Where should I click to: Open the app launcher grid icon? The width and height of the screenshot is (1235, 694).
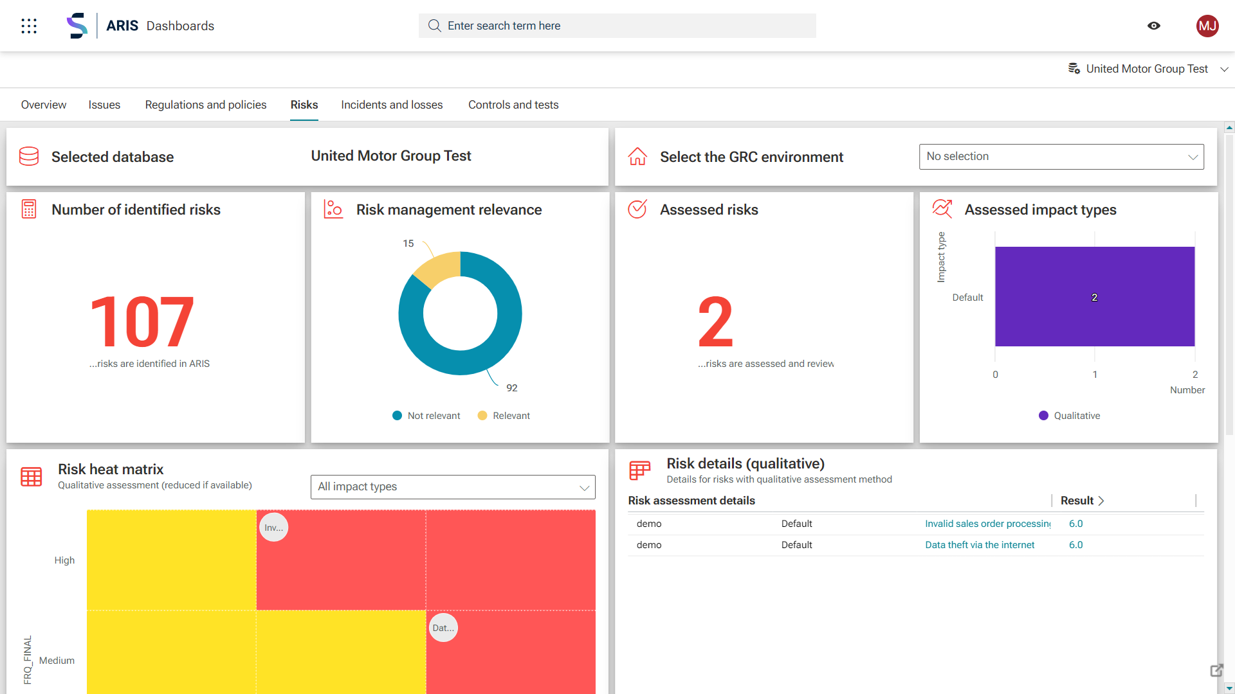tap(29, 26)
